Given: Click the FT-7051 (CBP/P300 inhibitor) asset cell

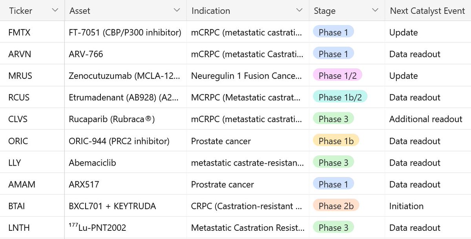Looking at the screenshot, I should pos(126,32).
